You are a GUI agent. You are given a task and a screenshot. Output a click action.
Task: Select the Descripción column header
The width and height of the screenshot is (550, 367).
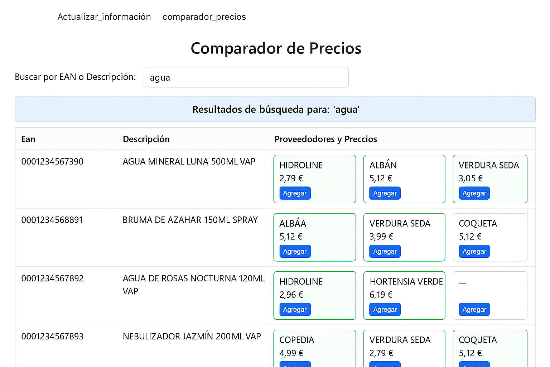pyautogui.click(x=146, y=139)
